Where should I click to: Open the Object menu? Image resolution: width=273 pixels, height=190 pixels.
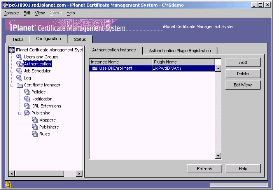[x=56, y=13]
